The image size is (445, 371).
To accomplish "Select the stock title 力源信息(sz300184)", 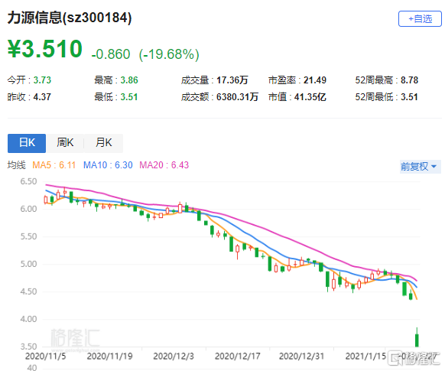I will [70, 18].
